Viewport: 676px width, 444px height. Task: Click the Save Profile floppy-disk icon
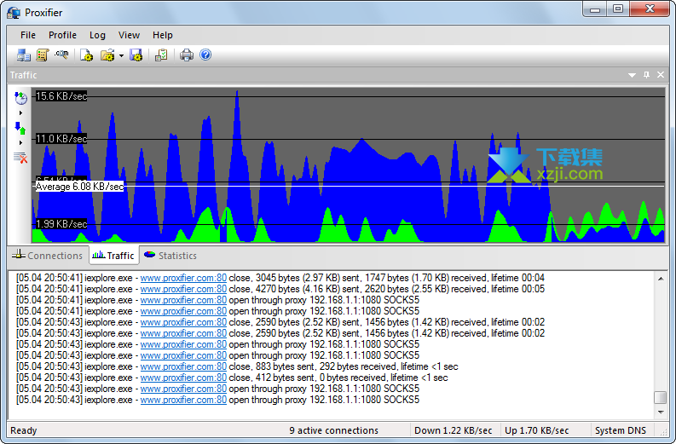coord(136,55)
